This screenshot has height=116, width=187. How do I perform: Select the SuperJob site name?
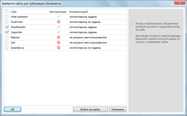pyautogui.click(x=16, y=32)
